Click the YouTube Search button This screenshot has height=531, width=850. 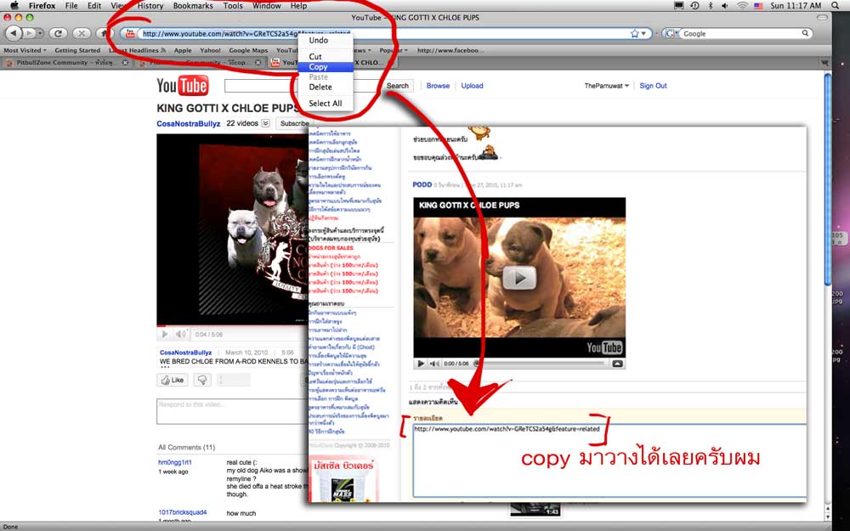click(x=397, y=86)
